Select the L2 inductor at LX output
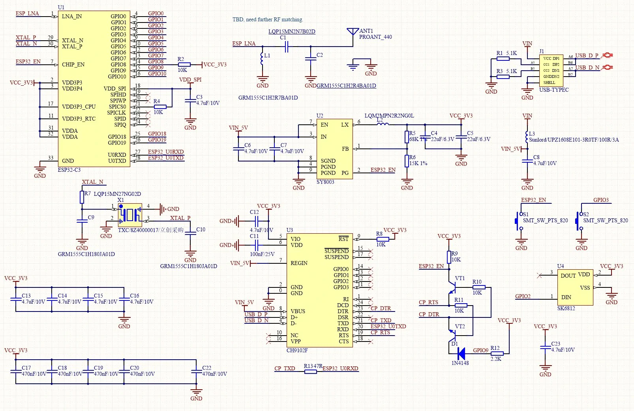634x411 pixels. (383, 124)
